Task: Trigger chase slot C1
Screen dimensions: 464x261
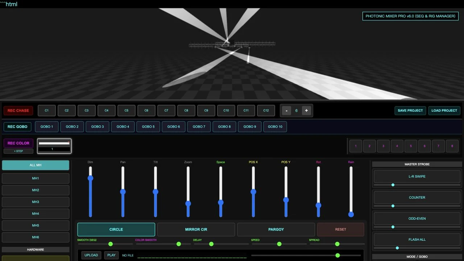Action: coord(47,111)
